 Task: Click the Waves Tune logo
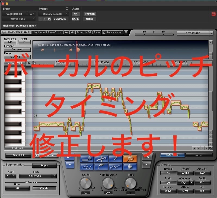click(15, 32)
